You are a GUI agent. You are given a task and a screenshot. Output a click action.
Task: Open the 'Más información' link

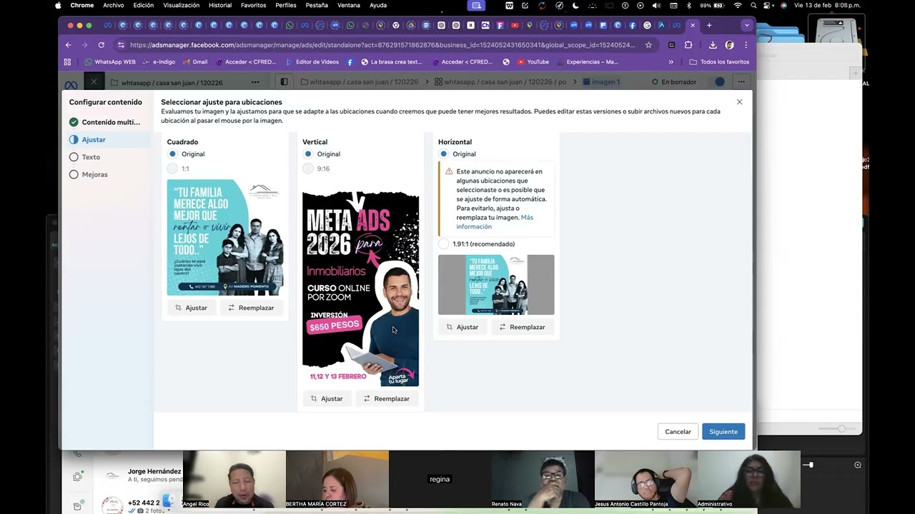point(495,222)
